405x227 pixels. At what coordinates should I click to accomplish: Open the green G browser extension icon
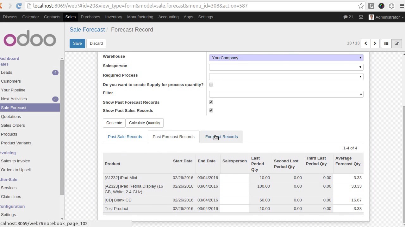click(x=371, y=6)
